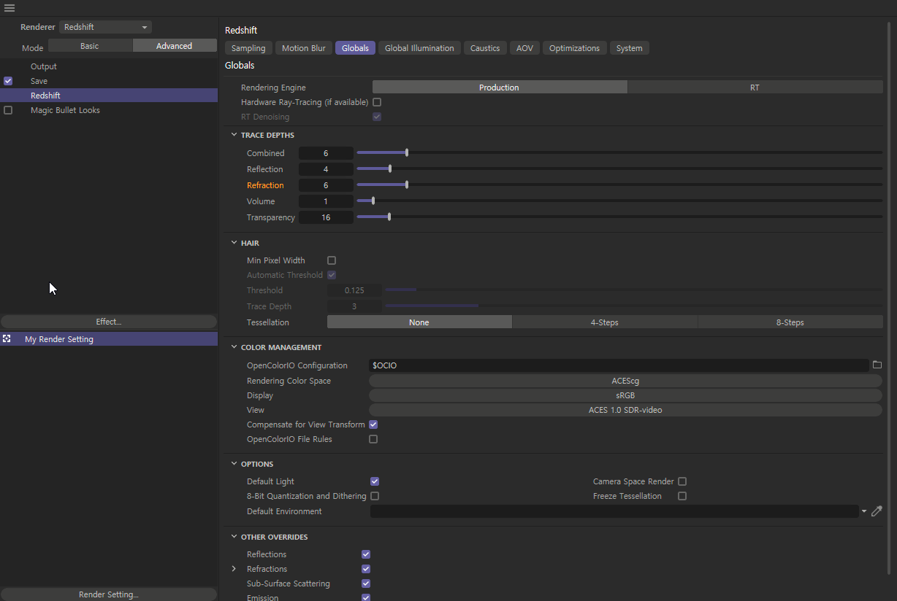
Task: Adjust the Combined trace depth slider
Action: pos(619,153)
